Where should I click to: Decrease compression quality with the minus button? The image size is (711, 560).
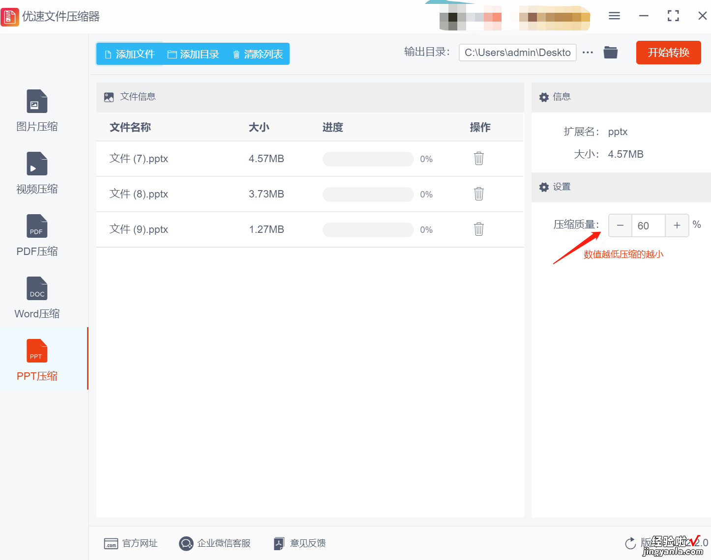pyautogui.click(x=620, y=225)
